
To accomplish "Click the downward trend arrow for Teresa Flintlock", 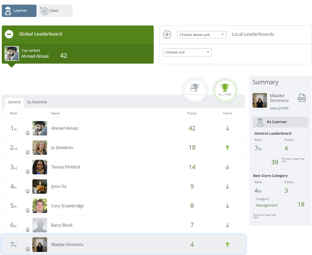I will (227, 167).
